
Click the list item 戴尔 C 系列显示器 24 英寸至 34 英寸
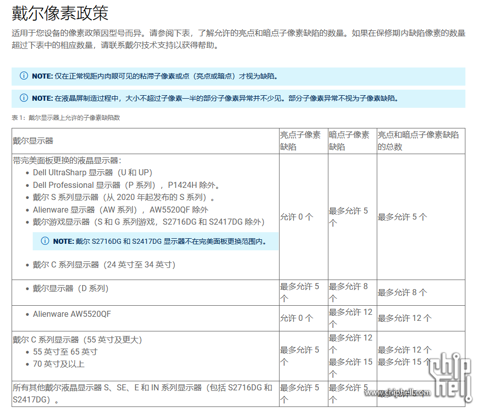[104, 264]
